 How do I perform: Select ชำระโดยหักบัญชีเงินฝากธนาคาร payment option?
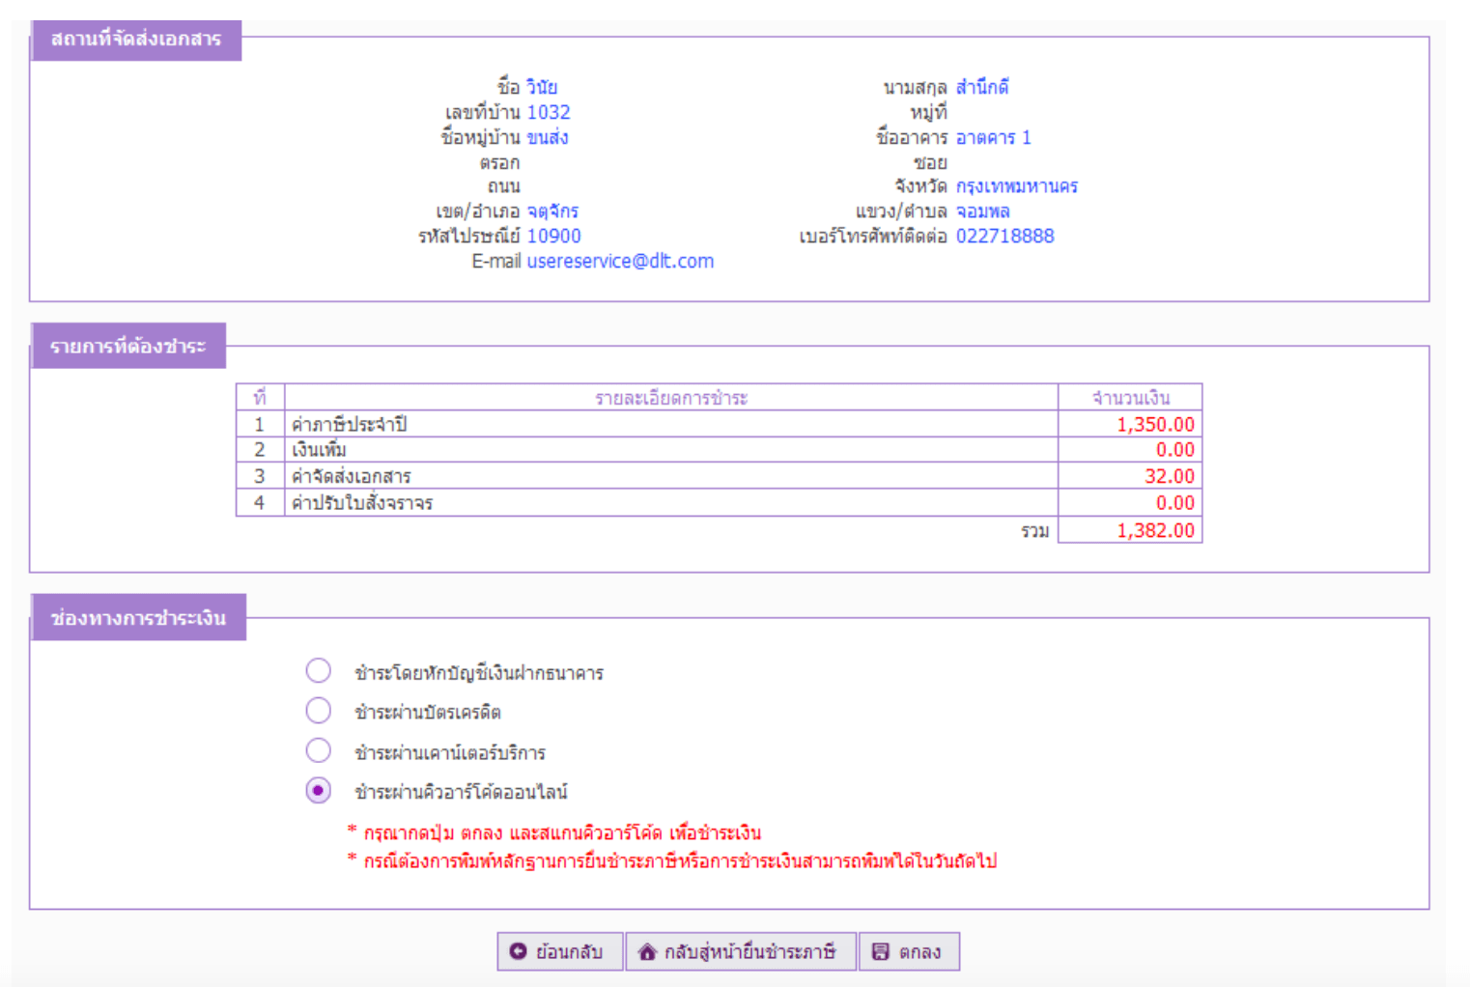click(x=318, y=671)
